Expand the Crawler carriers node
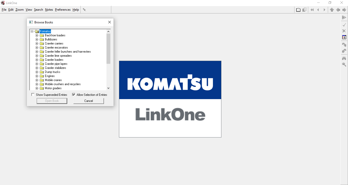The image size is (348, 185). pyautogui.click(x=37, y=43)
